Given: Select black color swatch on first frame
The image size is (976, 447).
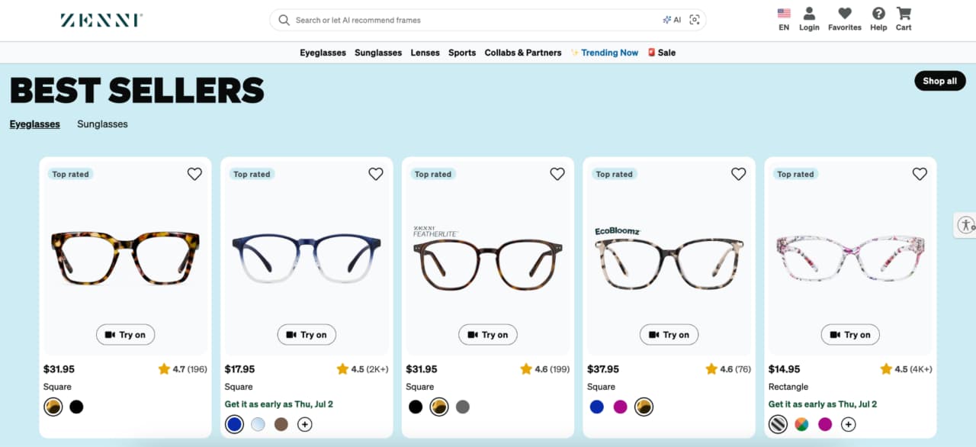Looking at the screenshot, I should coord(76,407).
